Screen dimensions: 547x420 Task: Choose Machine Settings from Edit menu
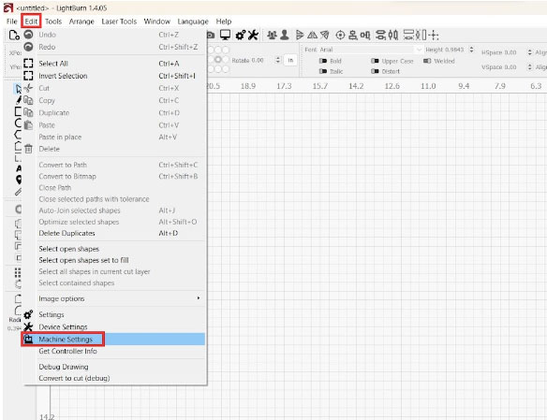(x=114, y=339)
